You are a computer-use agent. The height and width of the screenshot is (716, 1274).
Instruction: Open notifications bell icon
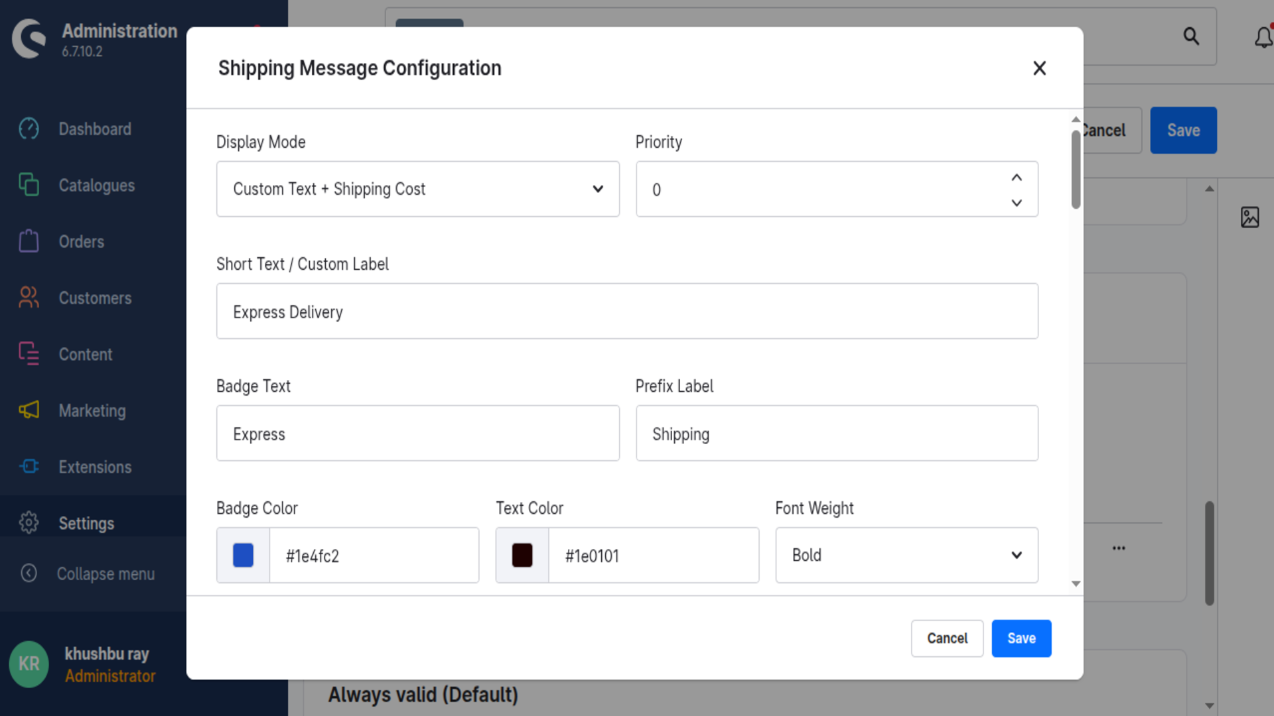click(x=1263, y=36)
